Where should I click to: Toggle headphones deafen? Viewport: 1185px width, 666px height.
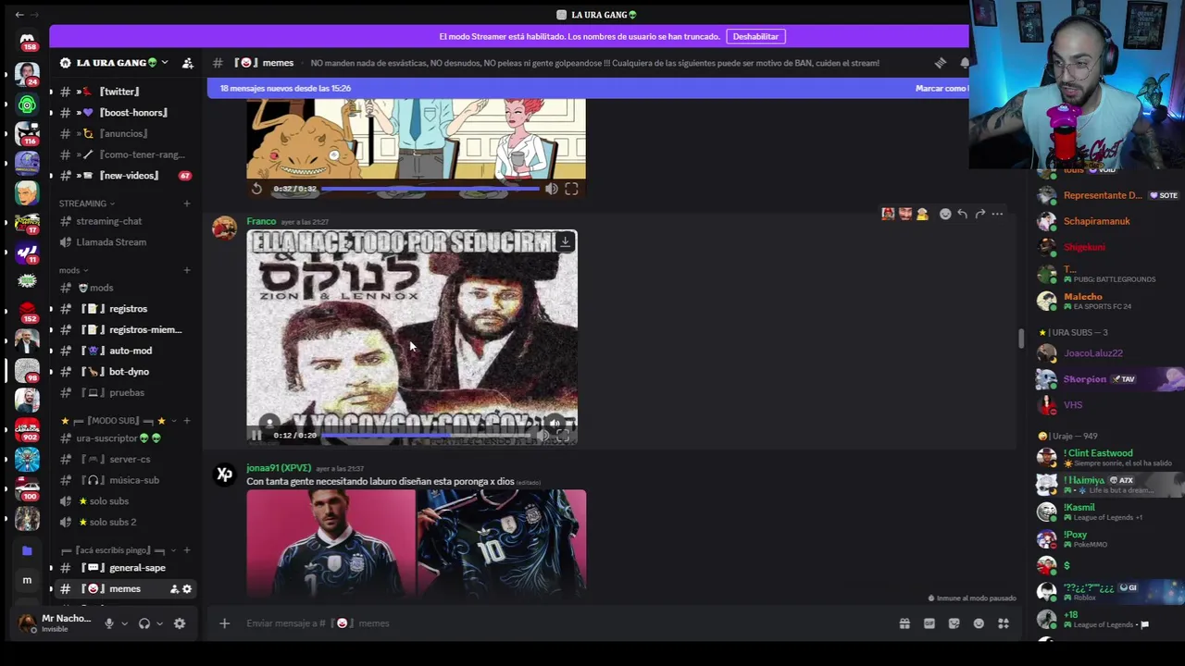coord(144,623)
